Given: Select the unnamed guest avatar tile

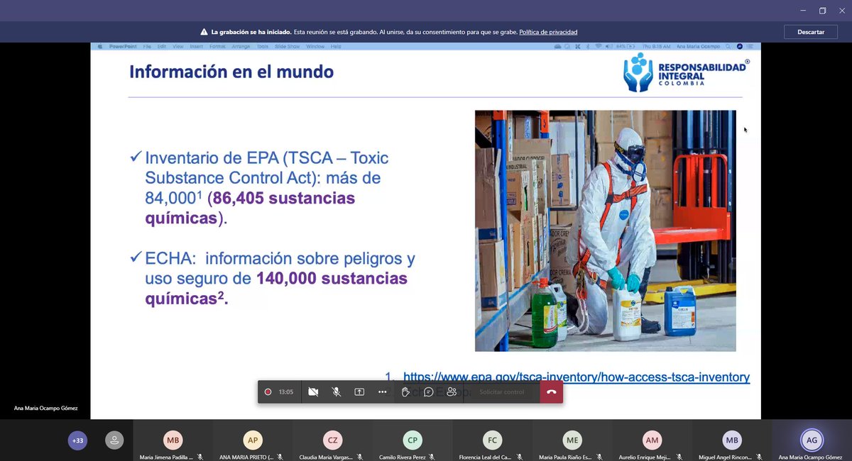Looking at the screenshot, I should click(x=114, y=440).
